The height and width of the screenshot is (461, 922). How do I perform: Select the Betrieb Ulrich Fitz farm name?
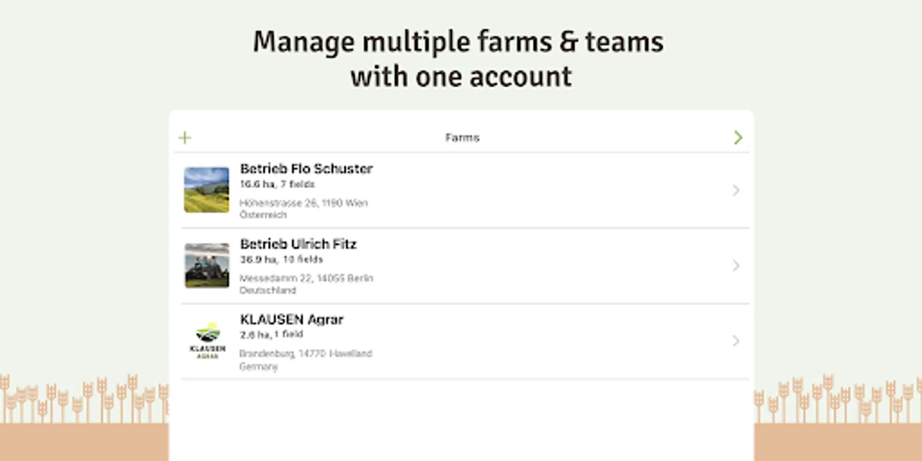point(298,244)
